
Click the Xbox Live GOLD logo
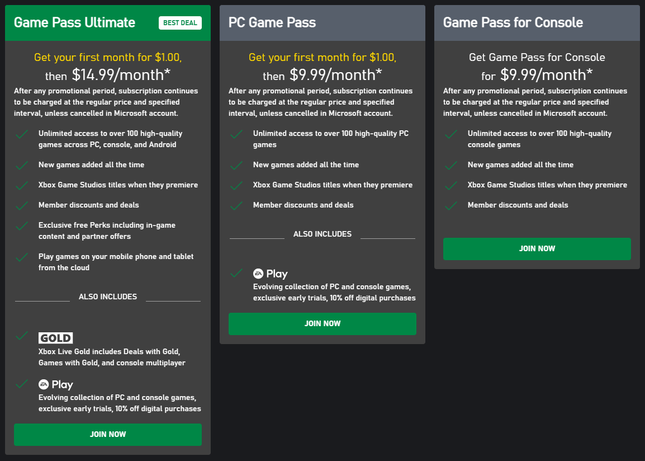click(x=55, y=338)
